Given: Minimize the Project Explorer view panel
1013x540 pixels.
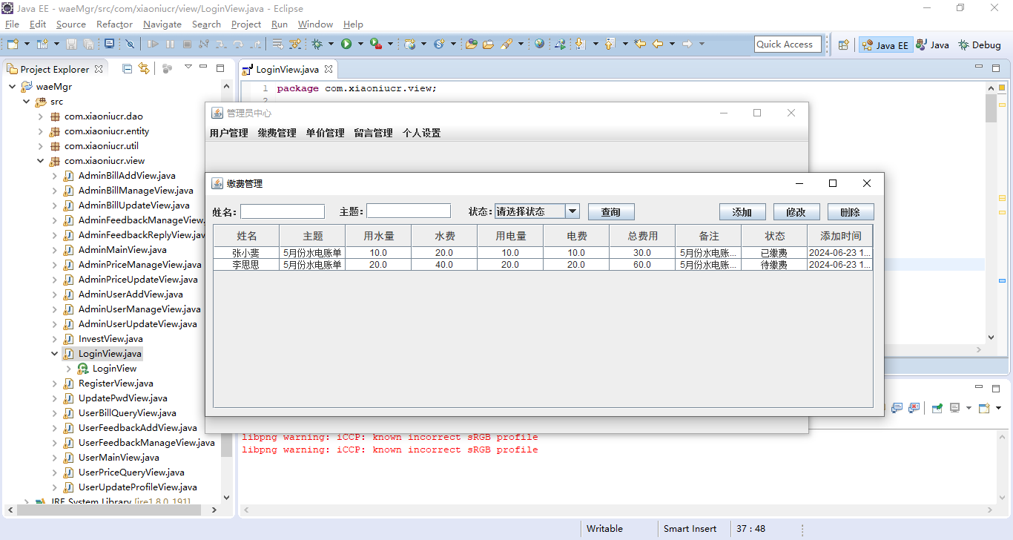Looking at the screenshot, I should click(x=204, y=68).
